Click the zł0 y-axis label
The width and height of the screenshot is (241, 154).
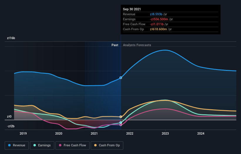coord(9,116)
